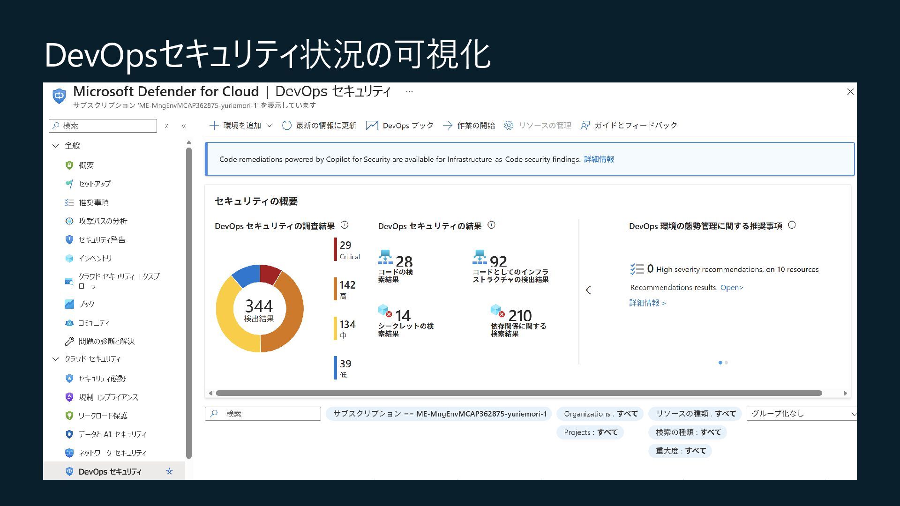Expand the 環境を追加 dropdown
The width and height of the screenshot is (900, 506).
[x=270, y=126]
